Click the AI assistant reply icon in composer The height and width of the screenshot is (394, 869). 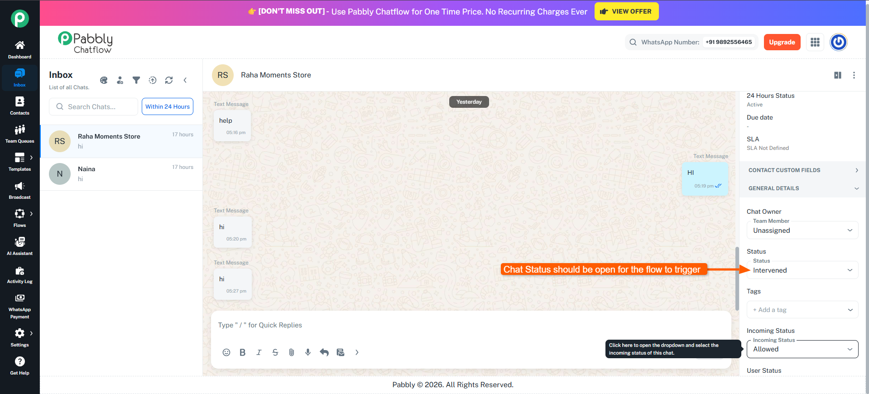(x=341, y=352)
